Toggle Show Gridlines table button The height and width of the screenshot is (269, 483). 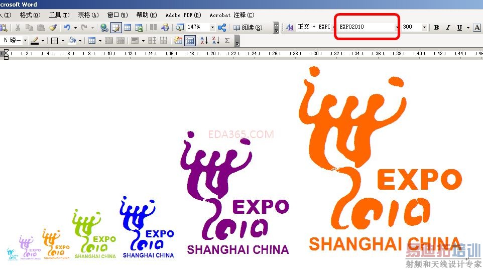point(190,40)
